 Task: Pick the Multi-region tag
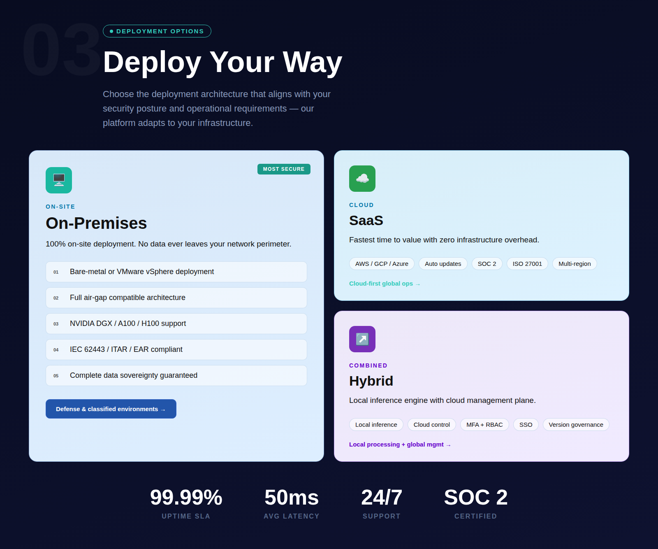pos(575,264)
